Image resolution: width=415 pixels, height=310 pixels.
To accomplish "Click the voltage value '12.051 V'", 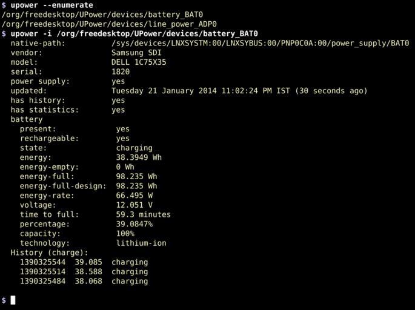I will click(x=134, y=205).
